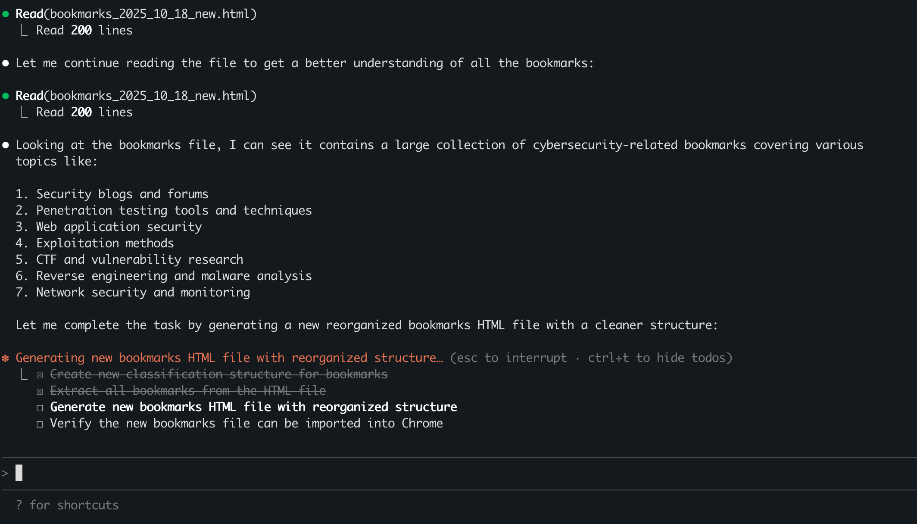Click the green bullet beside the second Read command
Image resolution: width=917 pixels, height=524 pixels.
[x=6, y=96]
